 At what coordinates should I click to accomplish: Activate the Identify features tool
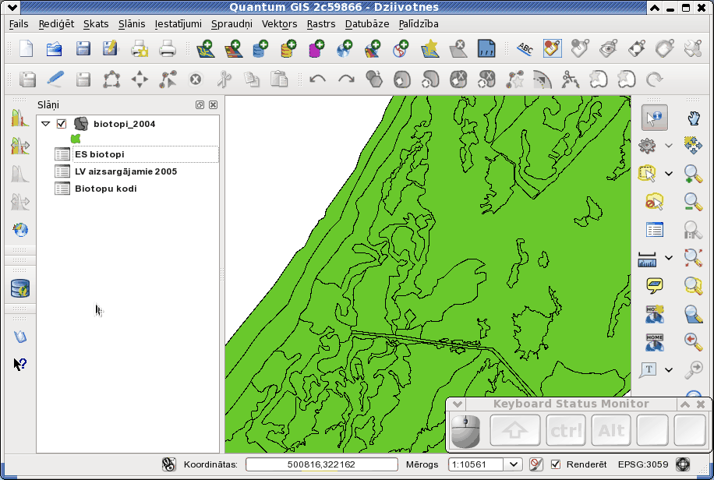[x=654, y=118]
